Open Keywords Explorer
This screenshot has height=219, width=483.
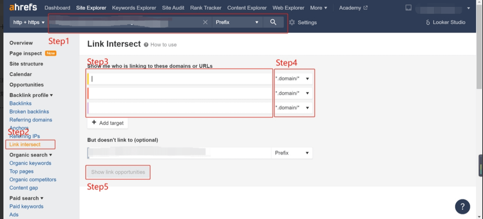(134, 8)
